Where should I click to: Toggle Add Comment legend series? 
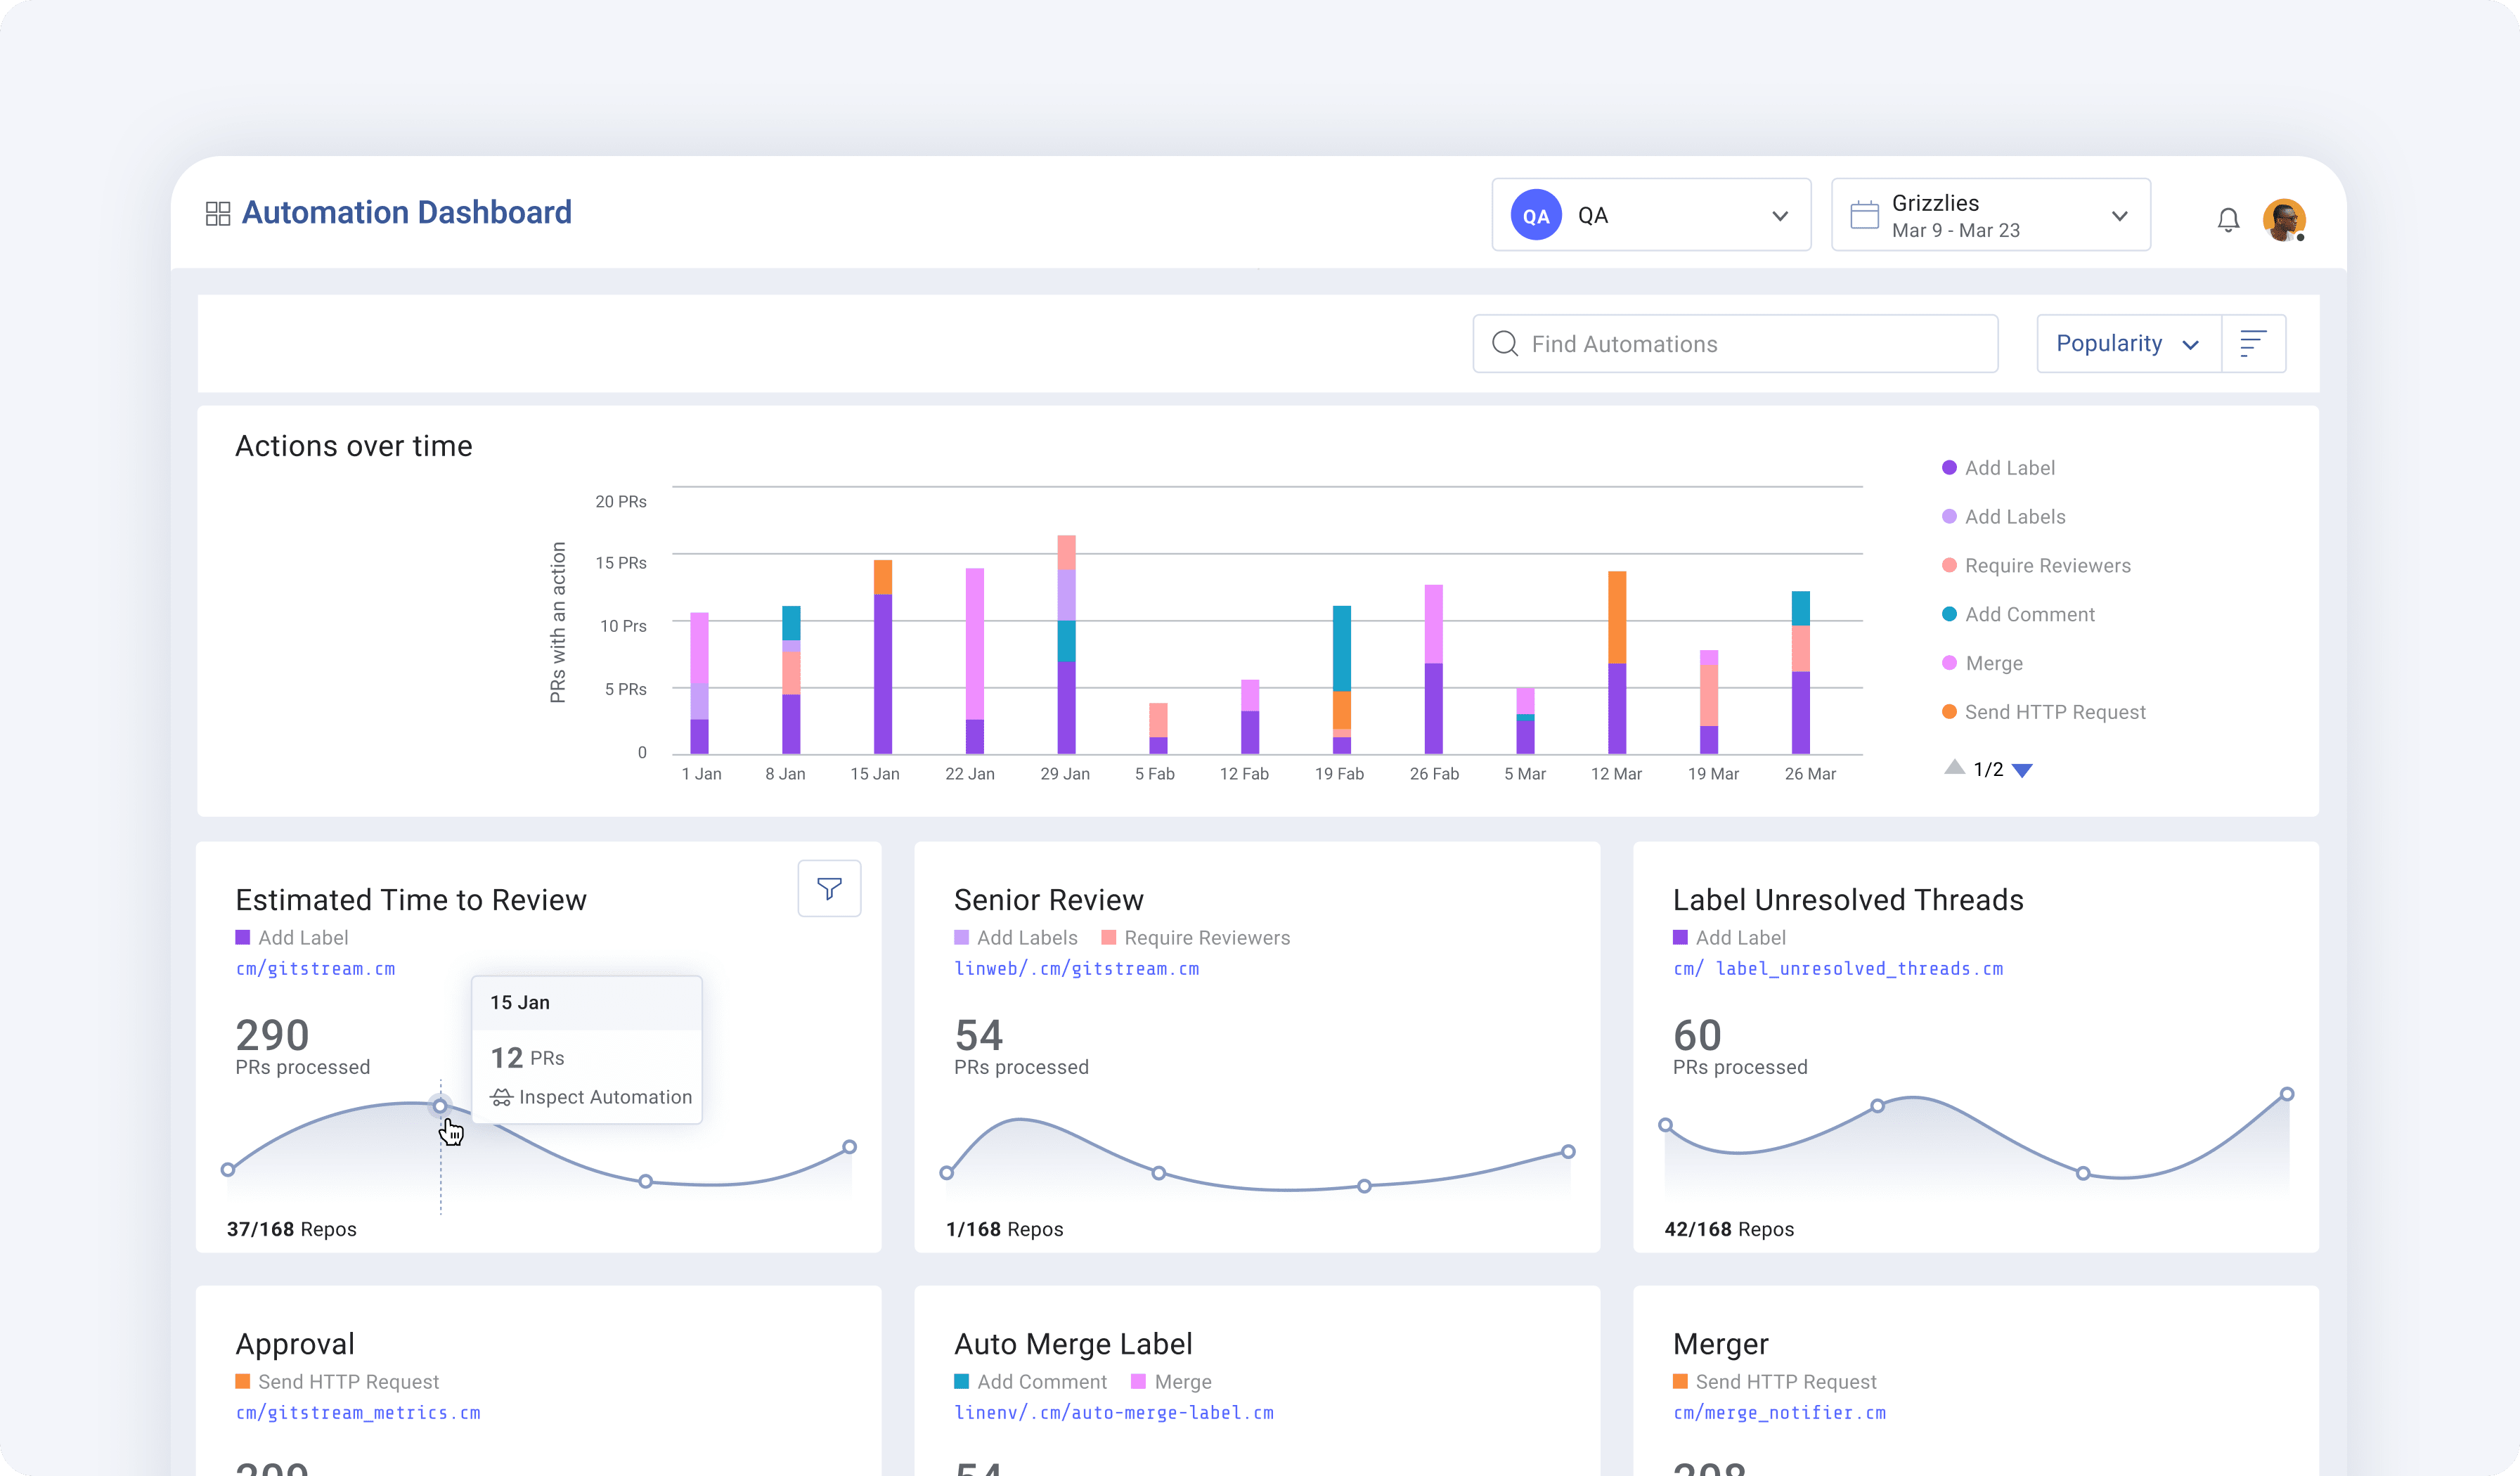click(2018, 615)
